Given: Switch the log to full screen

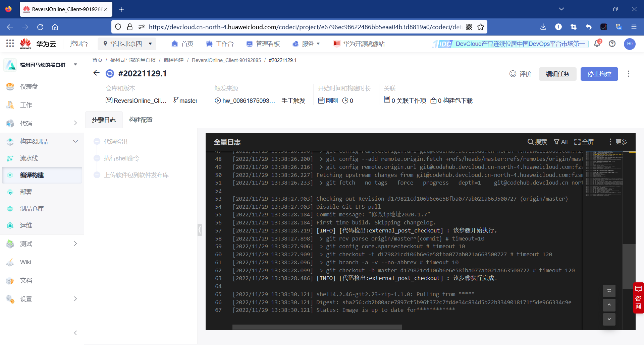Looking at the screenshot, I should [584, 142].
